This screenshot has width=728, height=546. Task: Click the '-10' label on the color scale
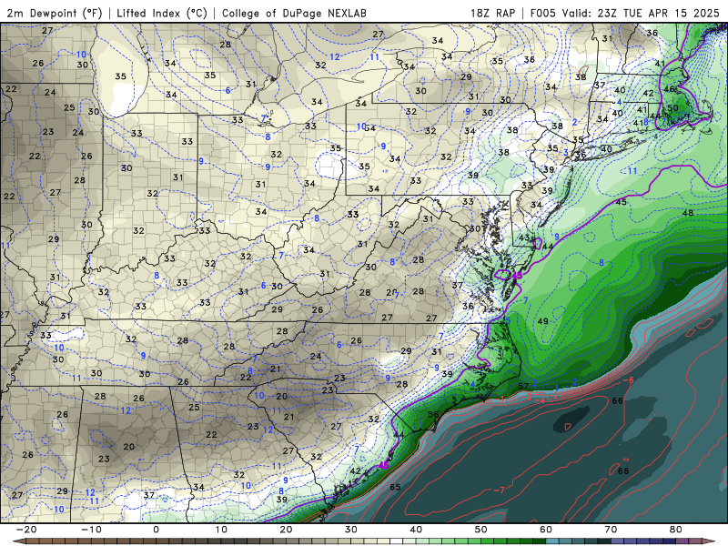[x=91, y=530]
